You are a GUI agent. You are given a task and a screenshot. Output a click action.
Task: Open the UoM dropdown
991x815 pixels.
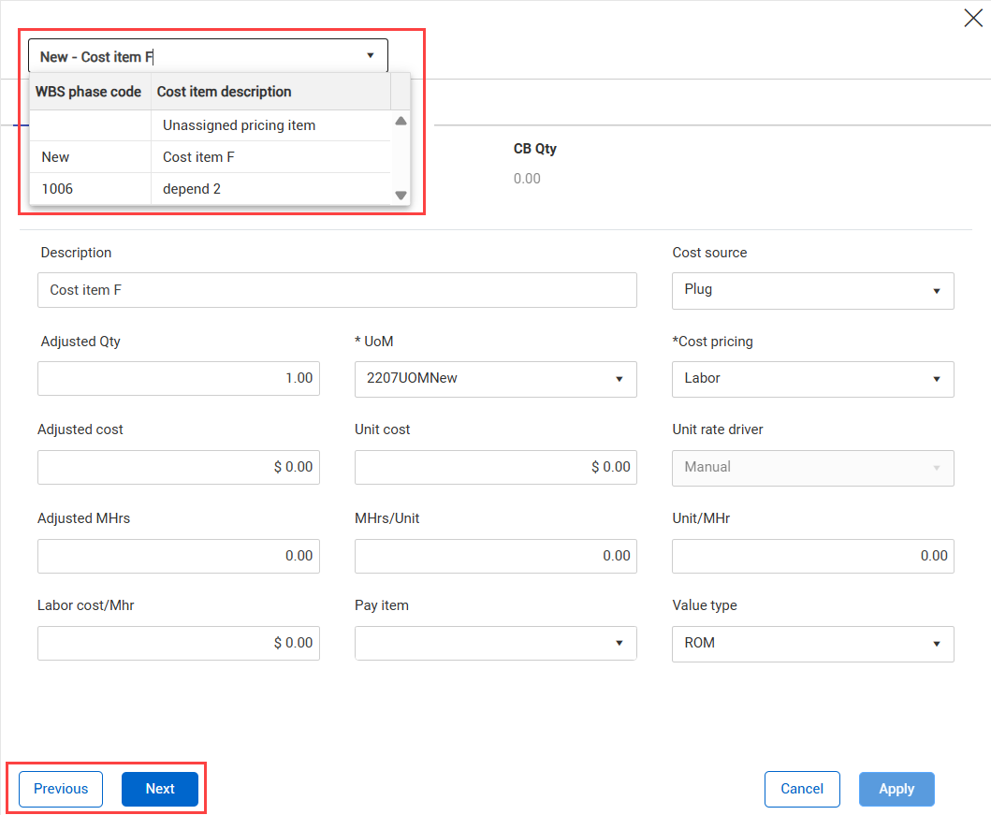(x=495, y=379)
